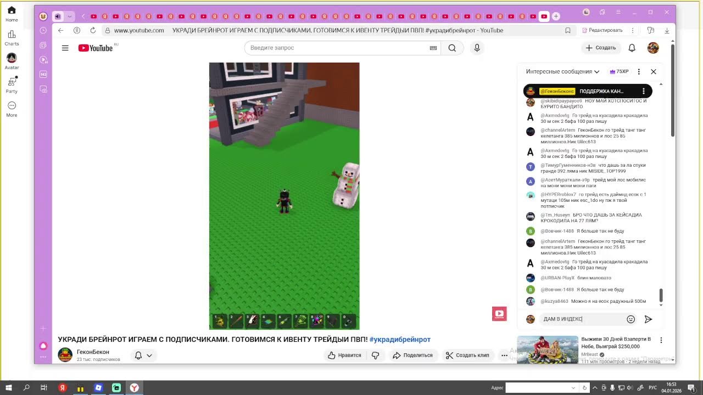Open options on pinned ГеконБеконс message
The width and height of the screenshot is (703, 395).
[643, 91]
